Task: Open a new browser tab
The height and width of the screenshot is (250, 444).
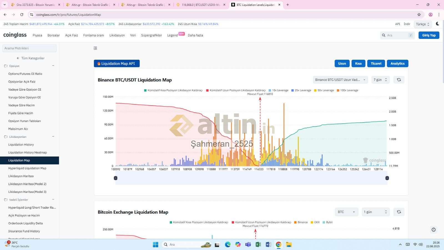Action: (x=287, y=5)
